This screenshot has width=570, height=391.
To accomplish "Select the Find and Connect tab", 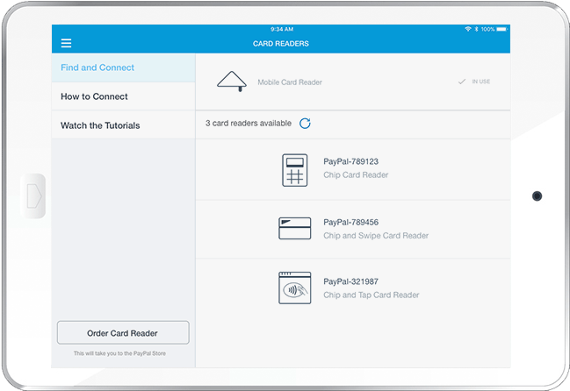I will pyautogui.click(x=123, y=68).
